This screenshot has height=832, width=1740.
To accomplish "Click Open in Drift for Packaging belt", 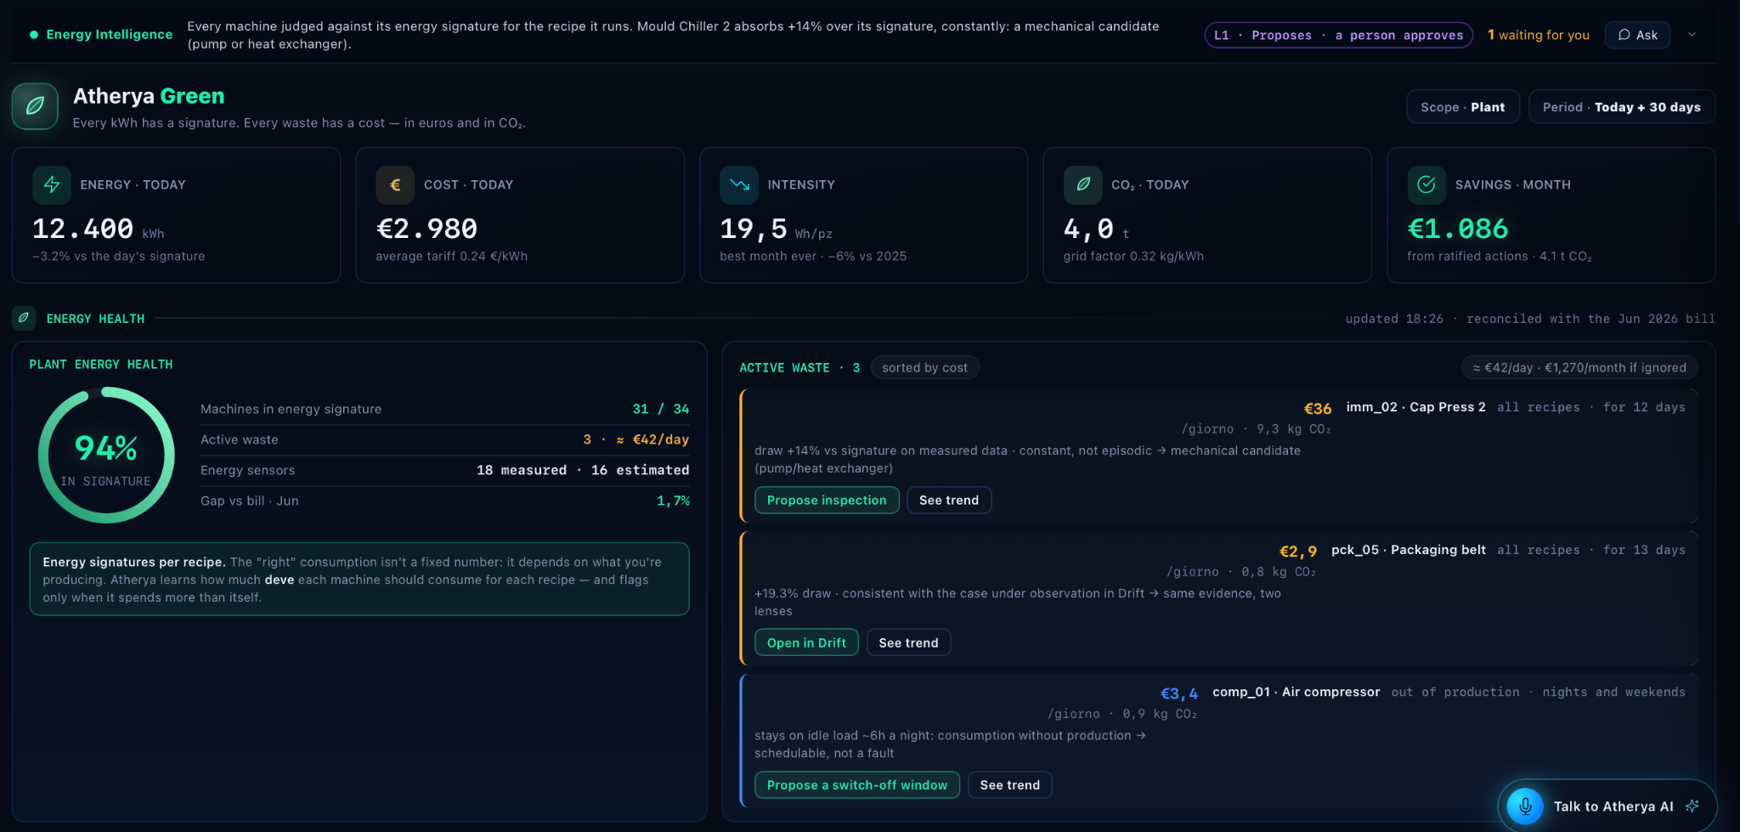I will click(x=806, y=642).
